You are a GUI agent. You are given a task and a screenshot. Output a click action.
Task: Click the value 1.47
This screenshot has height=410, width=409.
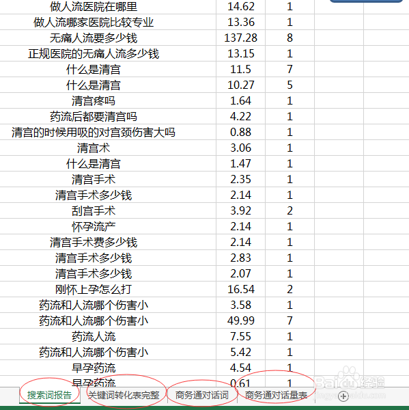[241, 163]
